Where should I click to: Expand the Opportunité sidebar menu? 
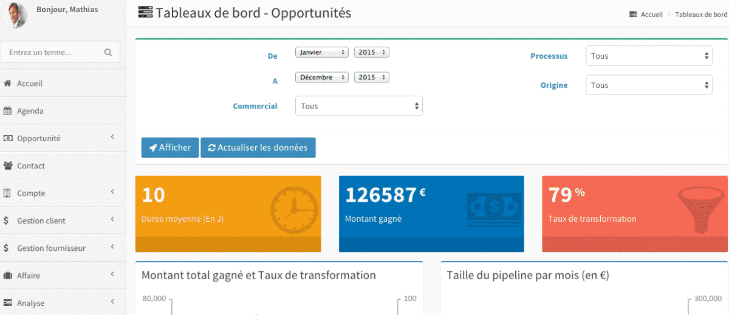[61, 138]
